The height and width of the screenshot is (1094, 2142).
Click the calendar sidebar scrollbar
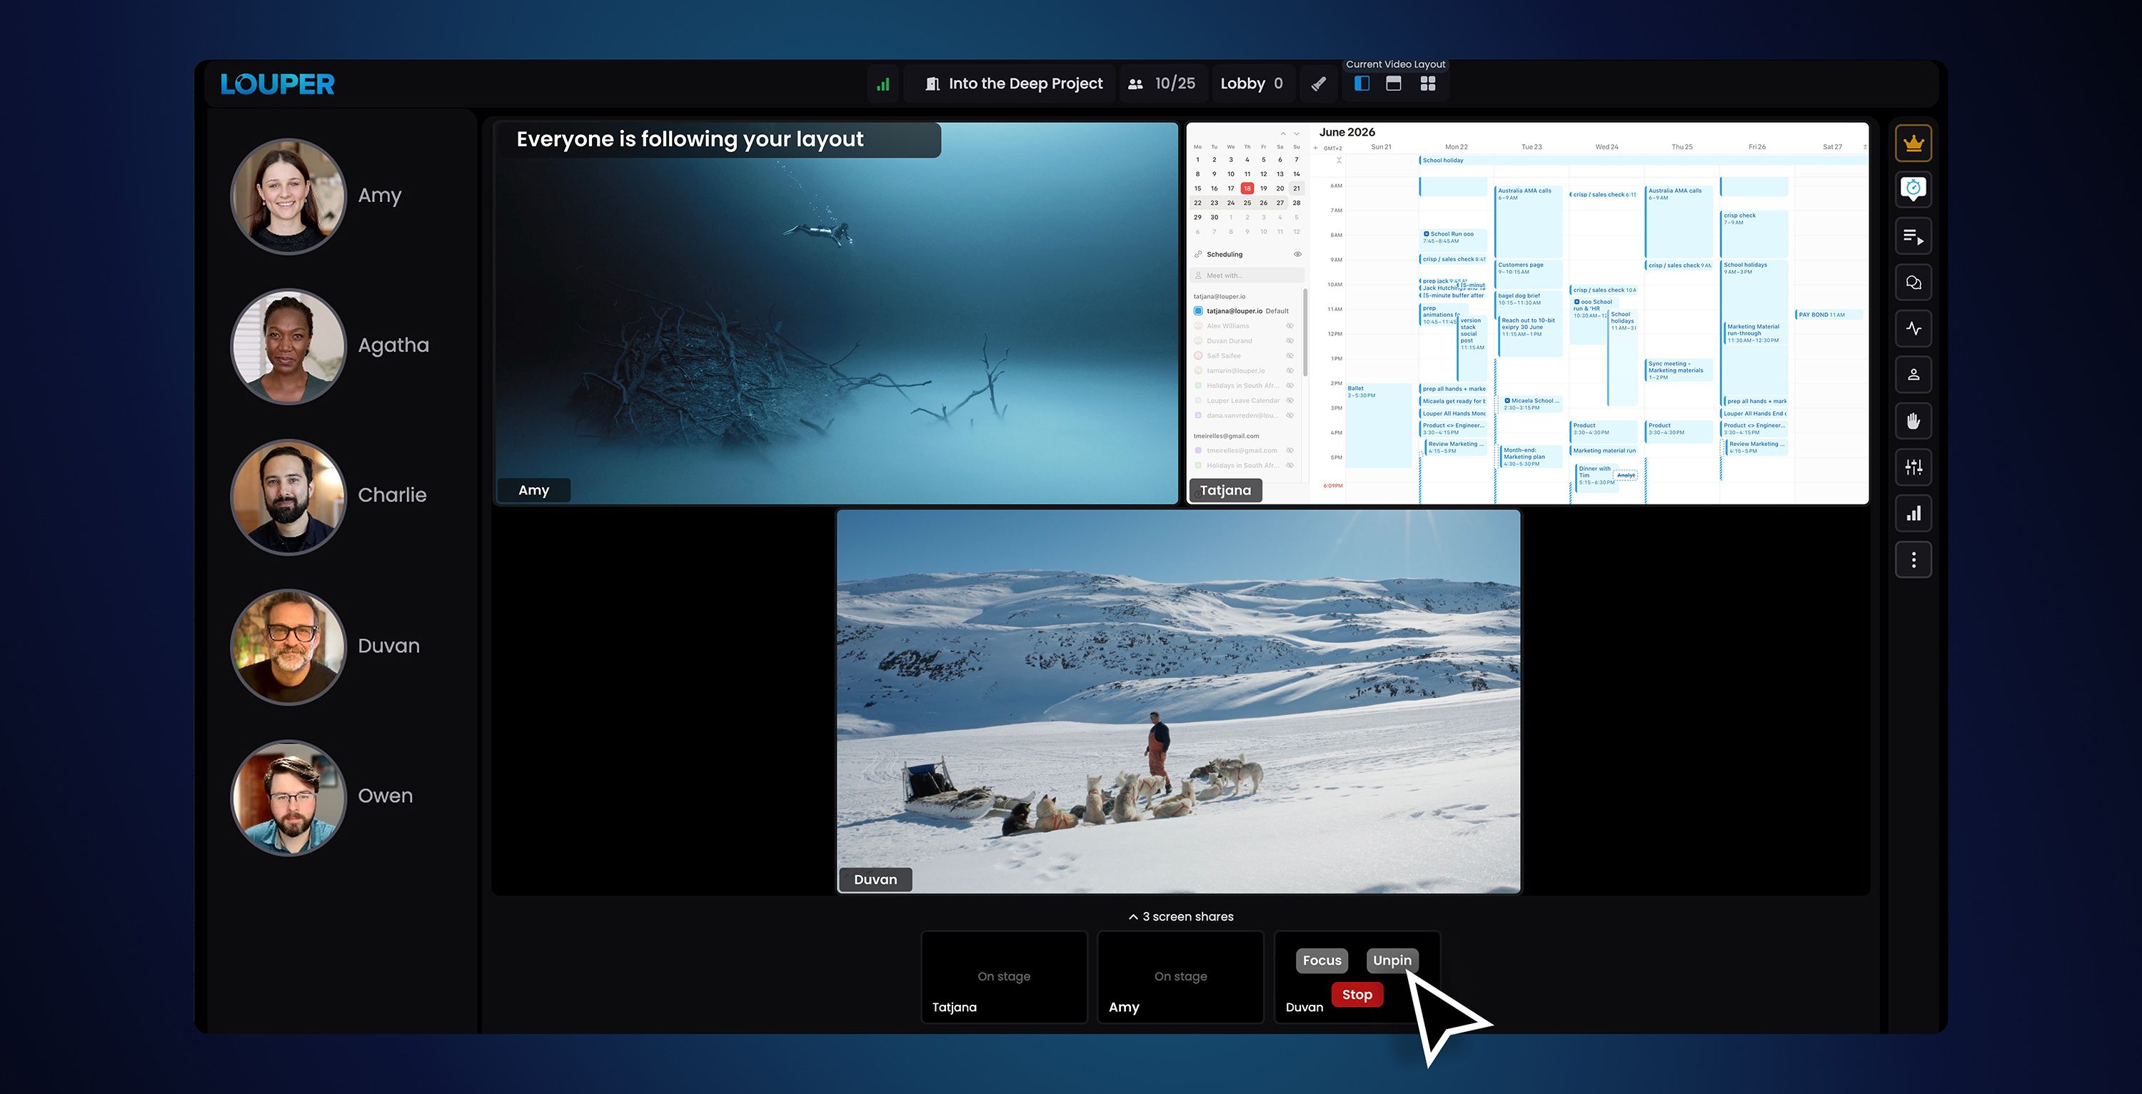pyautogui.click(x=1304, y=333)
